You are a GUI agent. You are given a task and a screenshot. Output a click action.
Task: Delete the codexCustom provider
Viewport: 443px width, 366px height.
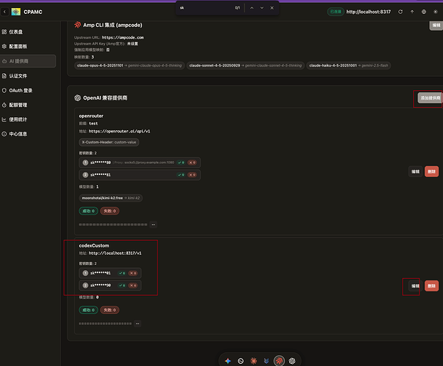click(431, 286)
